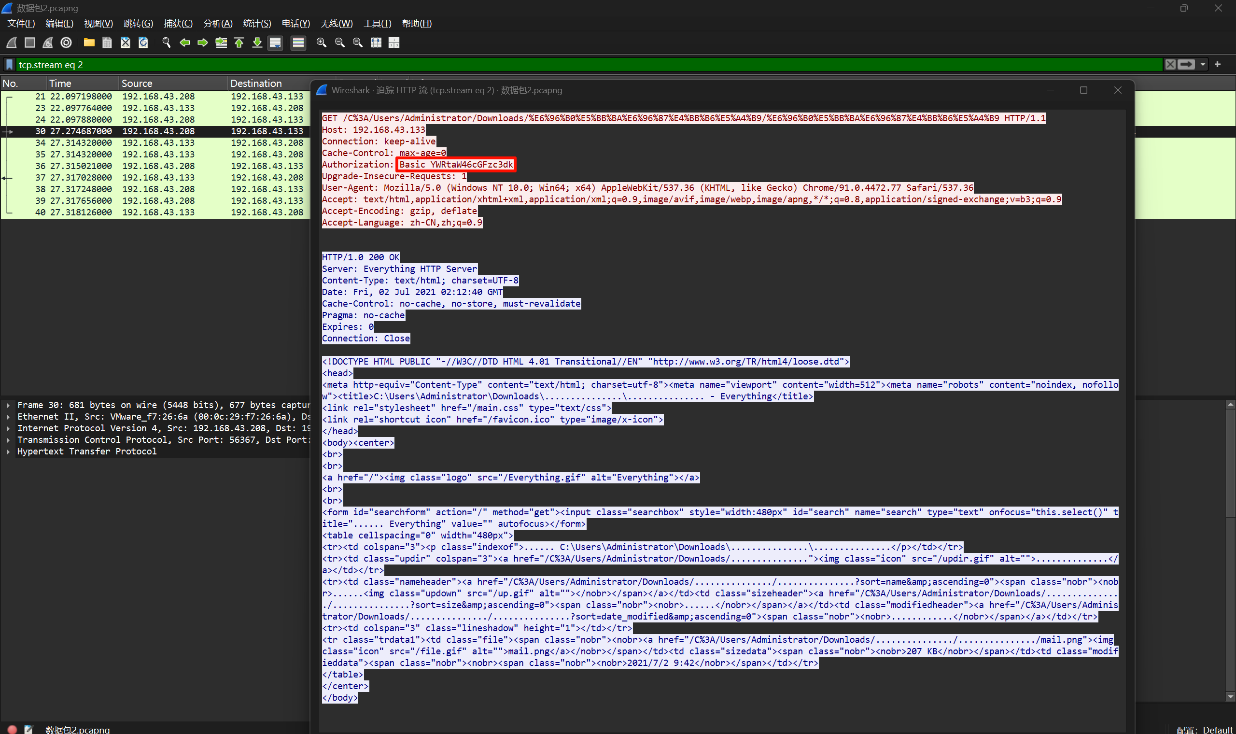The image size is (1236, 734).
Task: Go to a specified packet using the arrow-over-list icon
Action: point(221,42)
